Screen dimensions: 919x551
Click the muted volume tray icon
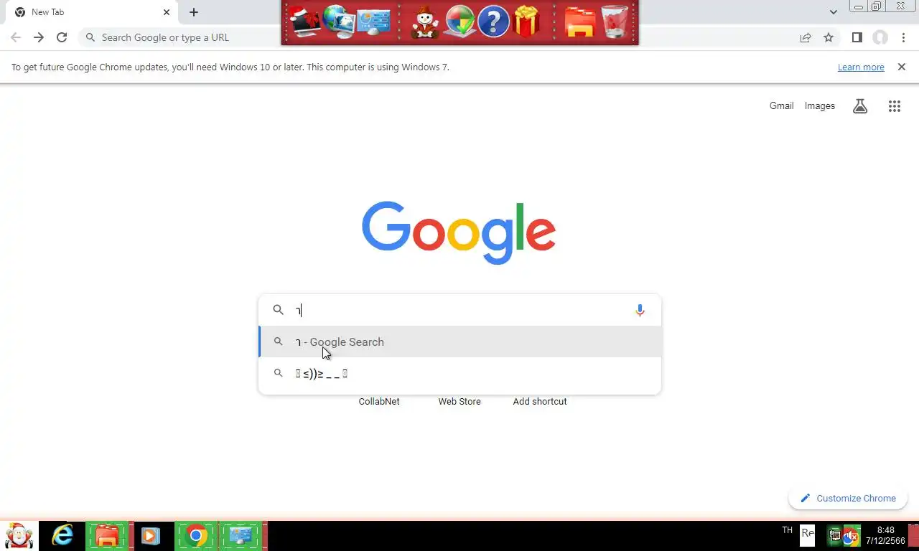(852, 535)
